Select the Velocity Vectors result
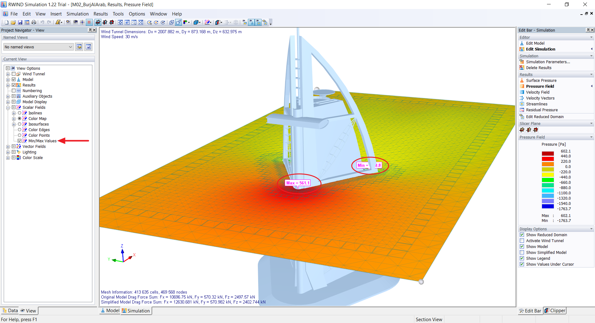 [540, 98]
